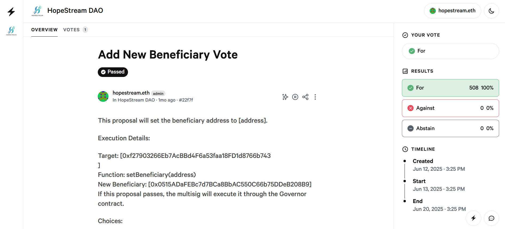This screenshot has width=505, height=229.
Task: Open the AI summary sparkles icon
Action: pos(285,97)
